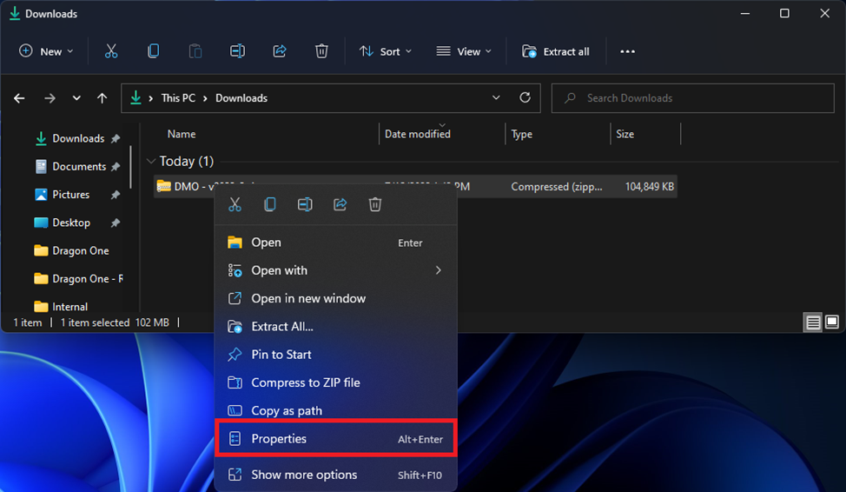This screenshot has height=492, width=846.
Task: Open the Sort dropdown
Action: [x=386, y=51]
